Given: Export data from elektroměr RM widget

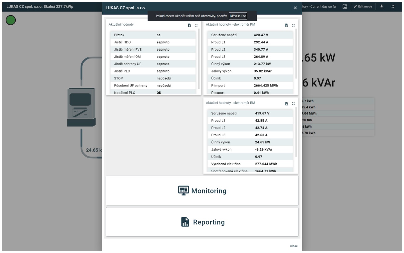Looking at the screenshot, I should (286, 104).
